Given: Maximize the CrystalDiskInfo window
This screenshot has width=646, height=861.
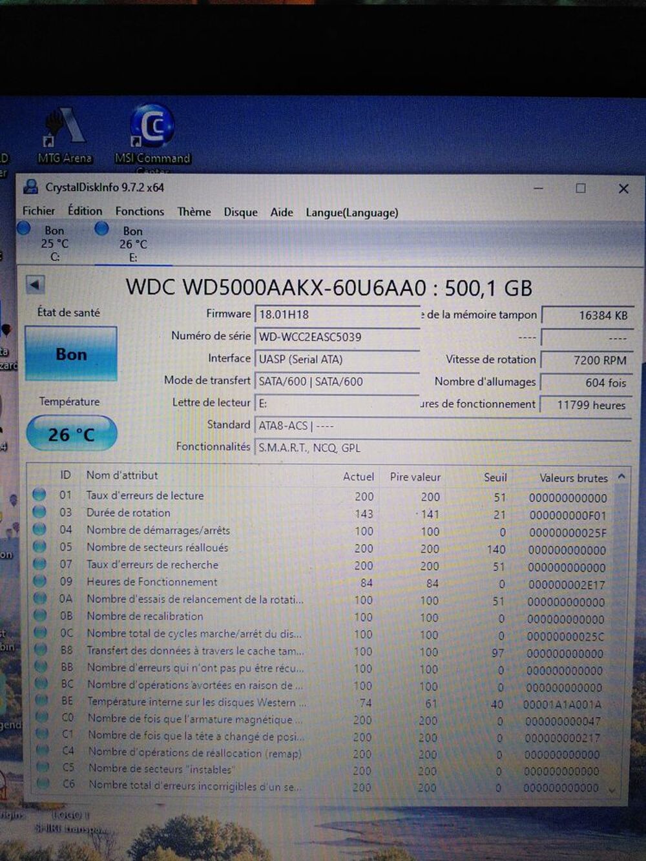Looking at the screenshot, I should 581,188.
